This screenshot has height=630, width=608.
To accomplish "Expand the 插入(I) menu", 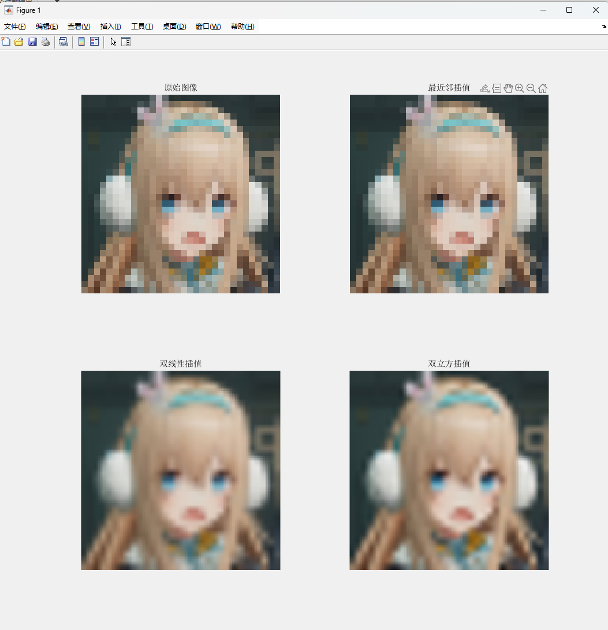I will coord(110,27).
